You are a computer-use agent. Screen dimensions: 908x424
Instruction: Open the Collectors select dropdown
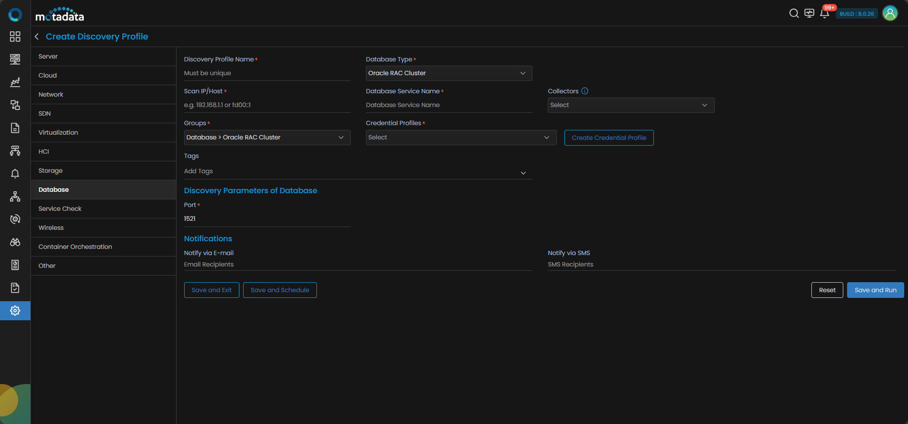(631, 105)
